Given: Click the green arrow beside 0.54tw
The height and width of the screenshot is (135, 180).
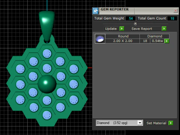Looking at the screenshot, I should pos(167,41).
